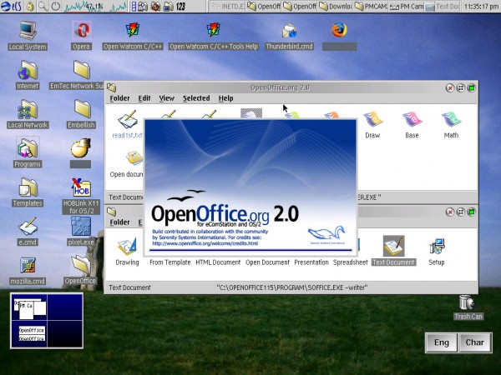The width and height of the screenshot is (501, 375).
Task: Open Selected menu in OpenOffice.org 2.0 window
Action: [196, 98]
